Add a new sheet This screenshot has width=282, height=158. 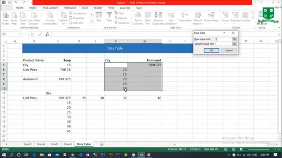click(x=102, y=144)
